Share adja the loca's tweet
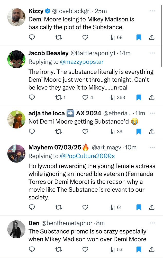The width and height of the screenshot is (163, 259). 152,132
